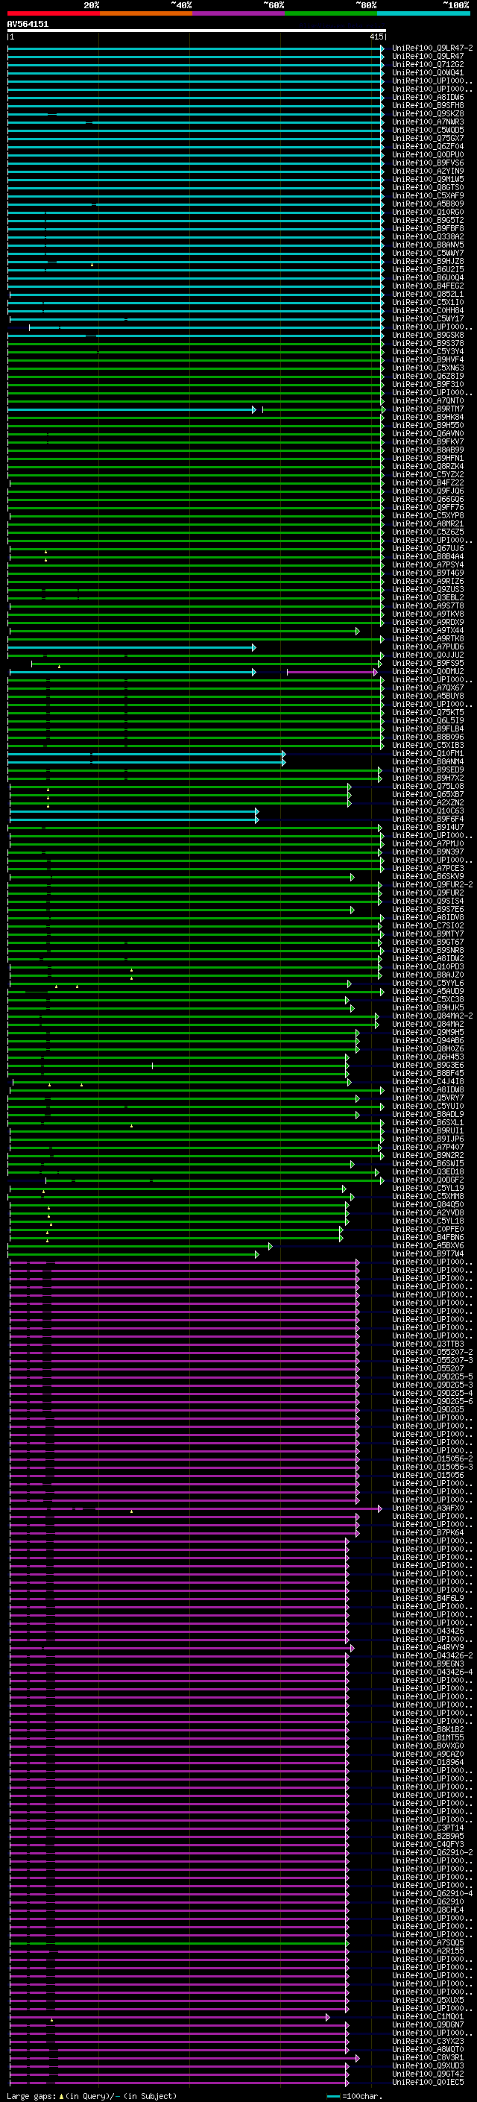Select hit label UniRef100_Q3EBL2

pyautogui.click(x=428, y=598)
